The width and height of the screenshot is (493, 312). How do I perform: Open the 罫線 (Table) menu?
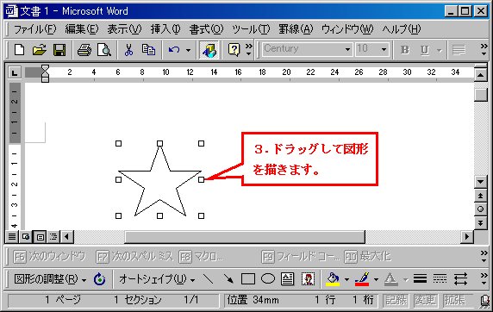click(x=296, y=29)
